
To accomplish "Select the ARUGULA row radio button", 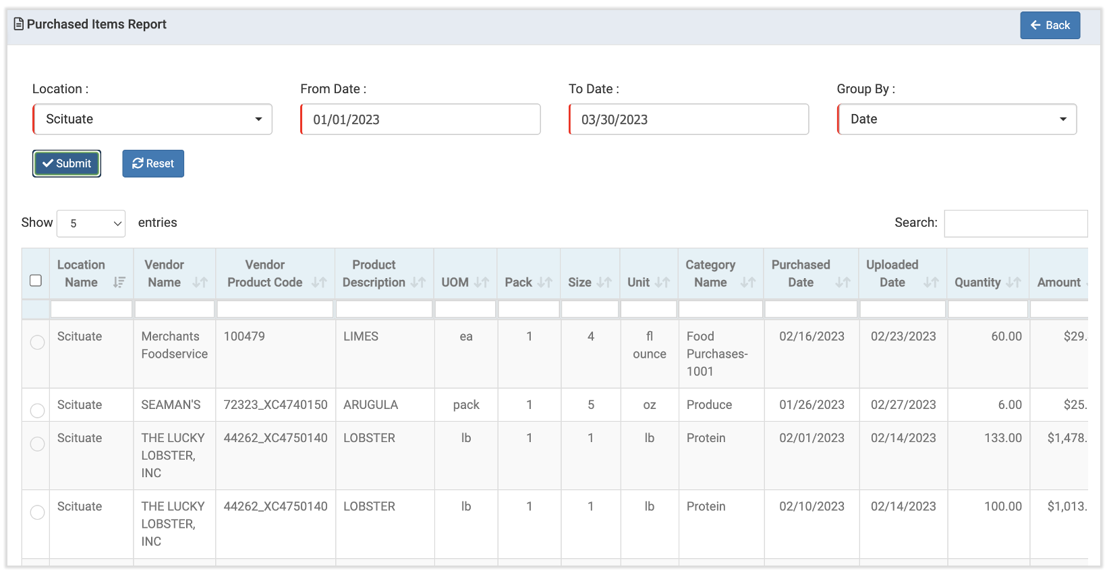I will point(38,411).
